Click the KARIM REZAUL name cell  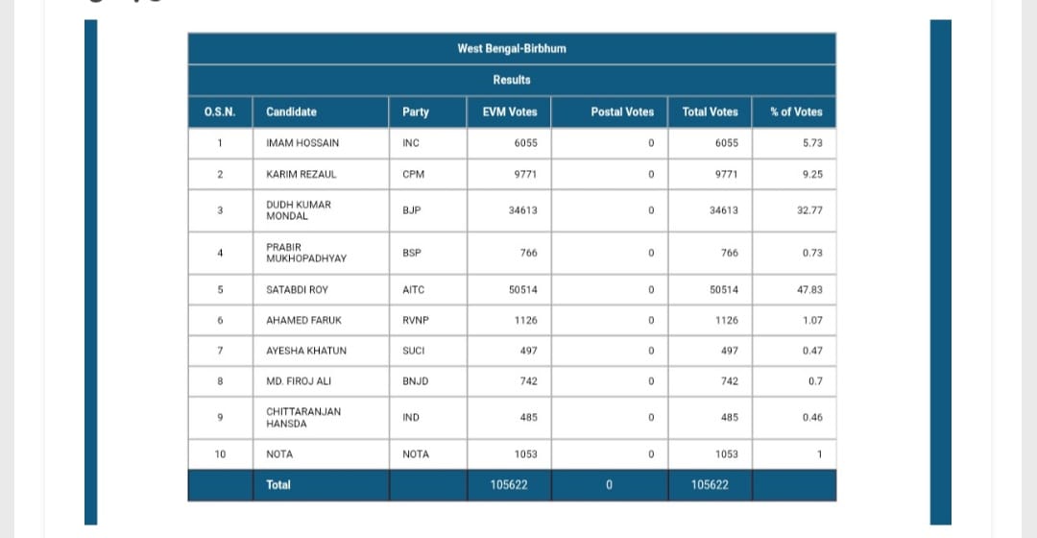[321, 174]
